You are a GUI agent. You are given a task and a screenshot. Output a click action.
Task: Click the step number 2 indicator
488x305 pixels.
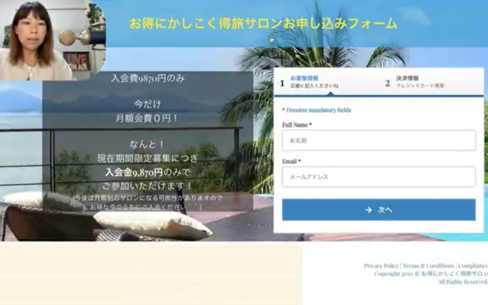coord(387,83)
